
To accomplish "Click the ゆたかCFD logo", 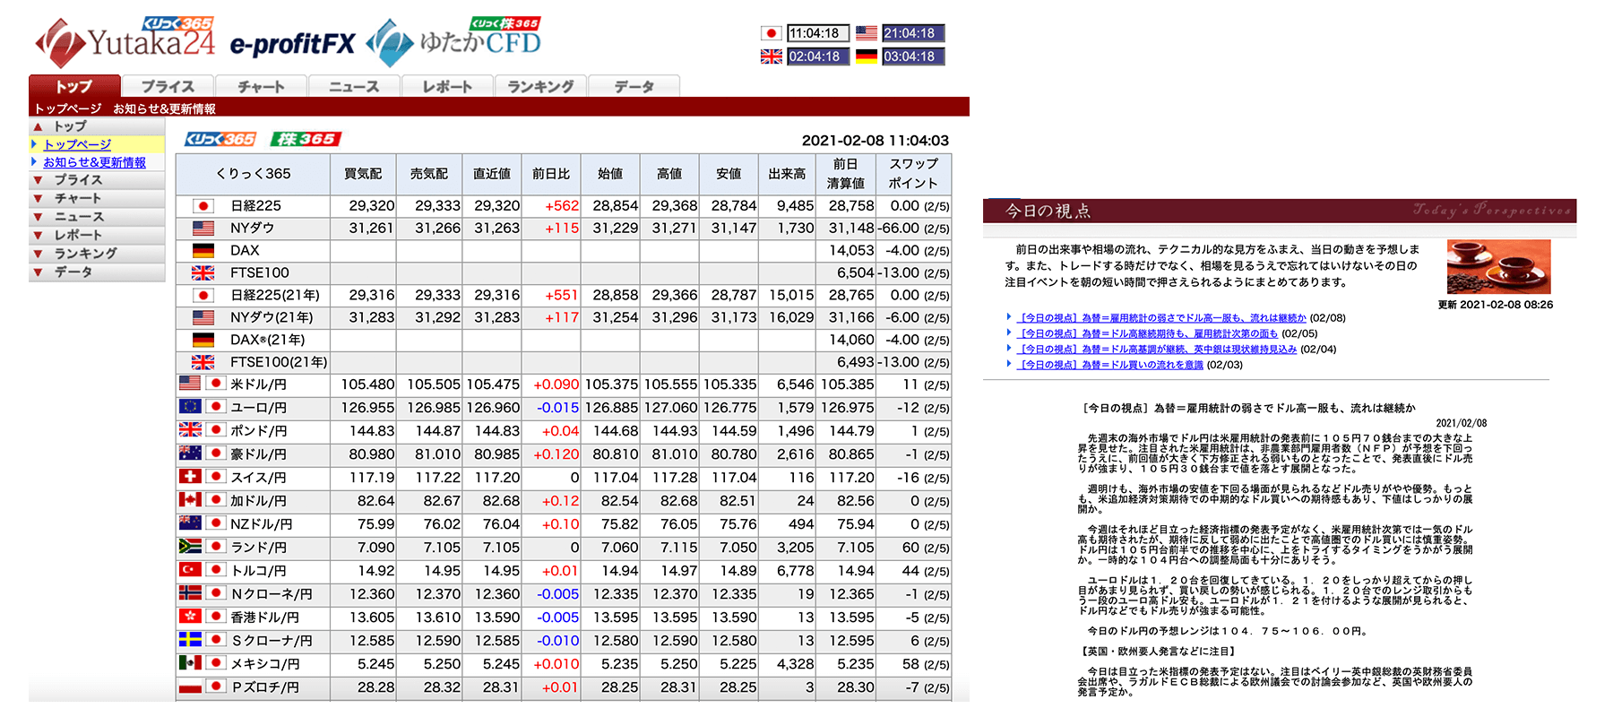I will (455, 42).
